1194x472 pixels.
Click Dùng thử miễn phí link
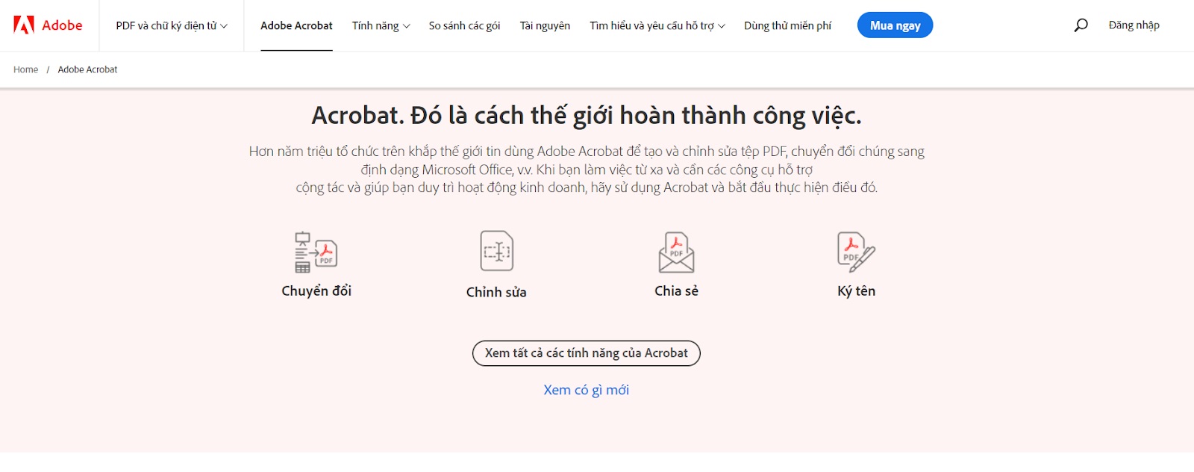787,25
